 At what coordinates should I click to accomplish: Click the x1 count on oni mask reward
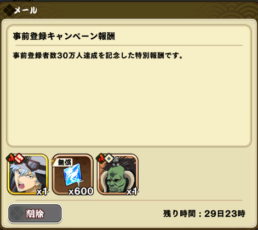click(132, 192)
